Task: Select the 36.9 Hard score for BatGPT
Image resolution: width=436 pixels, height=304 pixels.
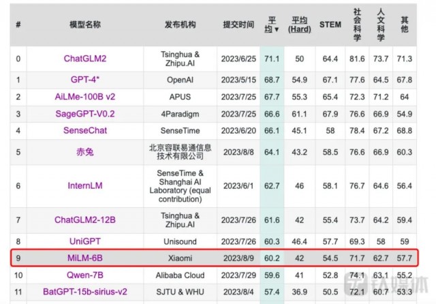Action: click(x=300, y=292)
